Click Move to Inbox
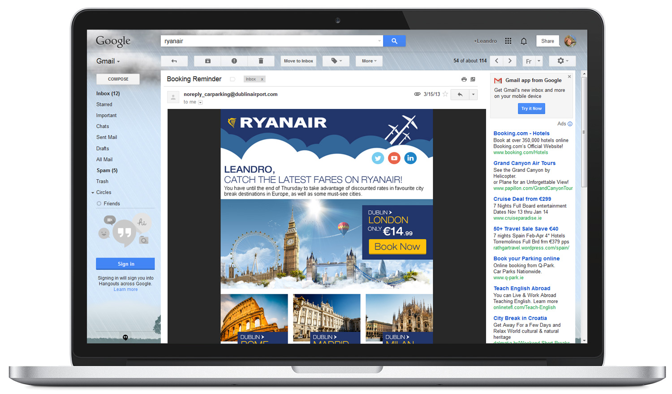Viewport: 672px width, 394px height. click(x=298, y=61)
